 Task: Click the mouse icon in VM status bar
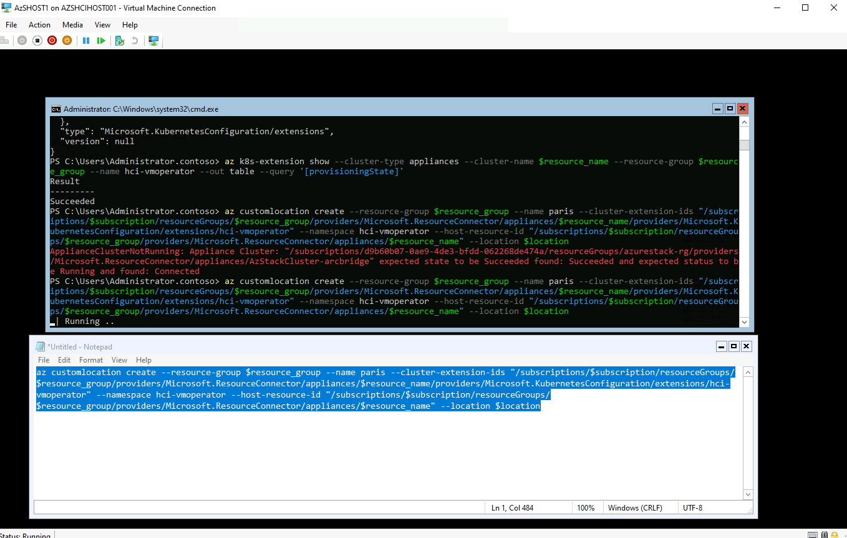825,535
